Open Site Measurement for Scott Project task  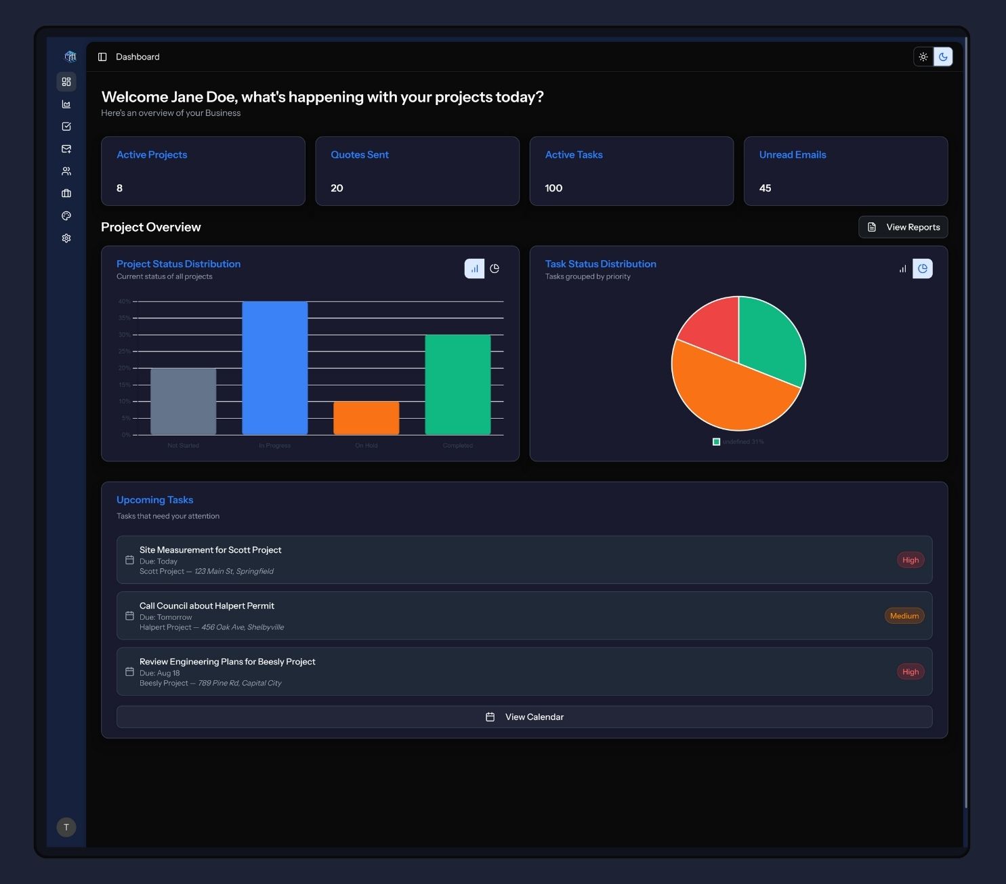(x=525, y=560)
